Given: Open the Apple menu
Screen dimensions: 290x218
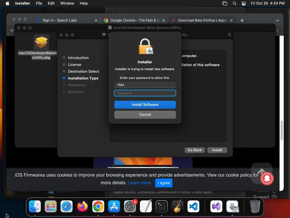Looking at the screenshot, I should tap(7, 3).
